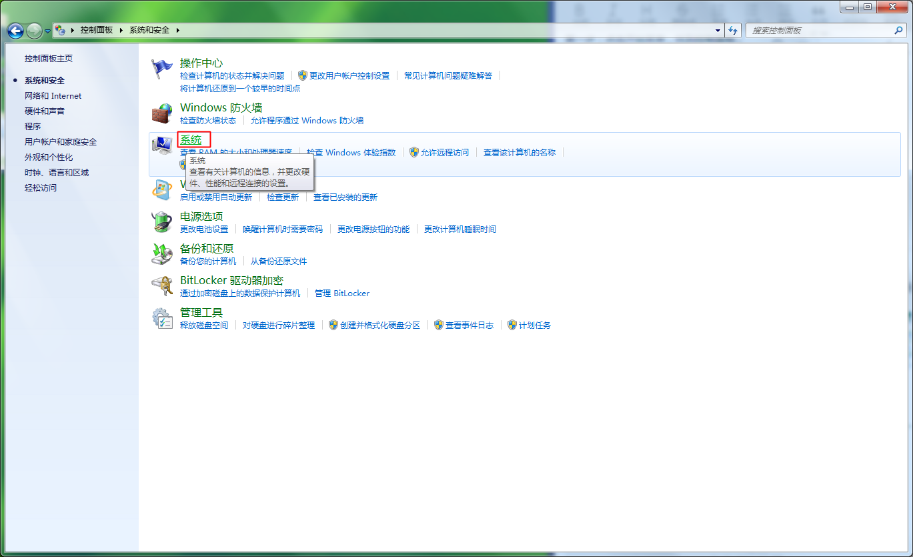This screenshot has width=913, height=557.
Task: Click 允许远程访问 link
Action: pyautogui.click(x=445, y=153)
